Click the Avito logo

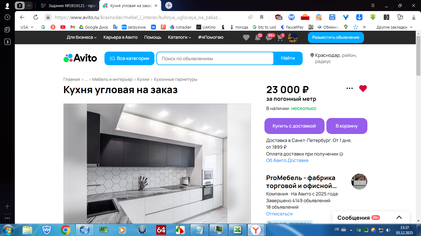pos(80,58)
